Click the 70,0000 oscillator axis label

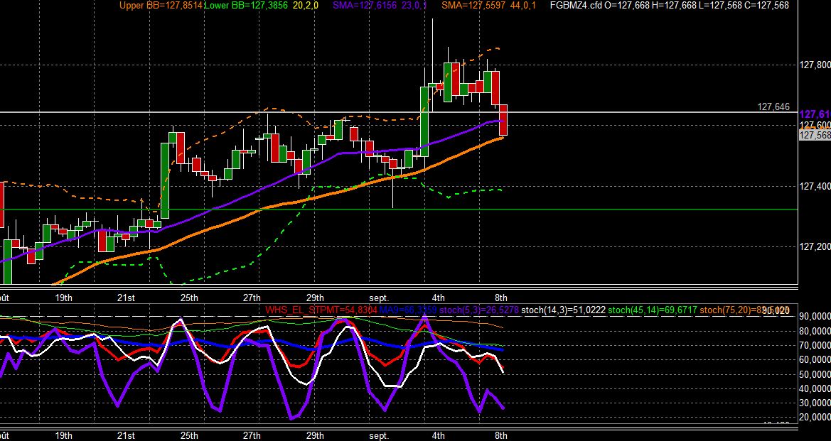click(x=815, y=345)
